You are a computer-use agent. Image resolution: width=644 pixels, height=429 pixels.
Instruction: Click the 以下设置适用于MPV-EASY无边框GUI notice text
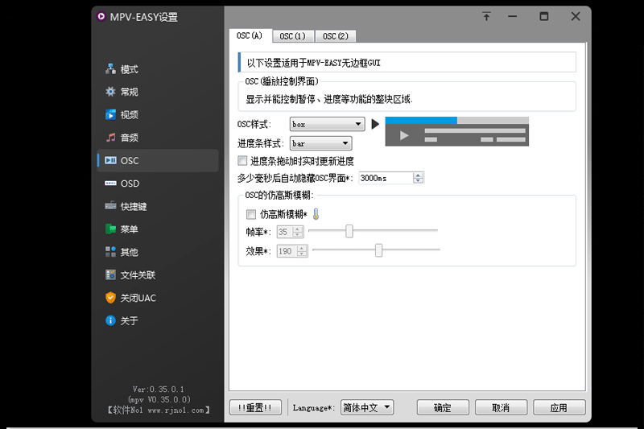(x=313, y=63)
